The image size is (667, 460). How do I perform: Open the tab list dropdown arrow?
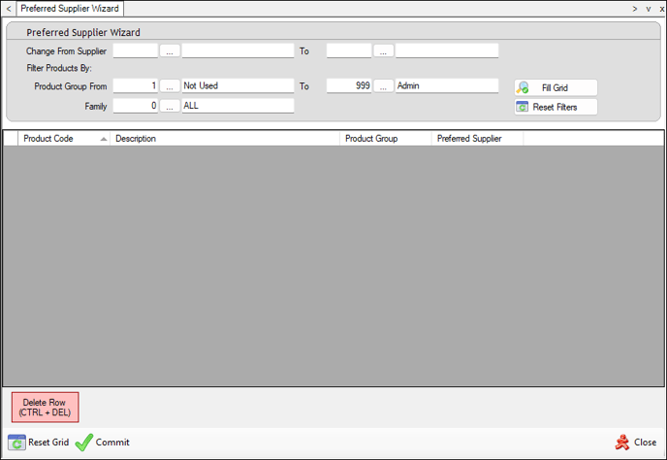[648, 8]
